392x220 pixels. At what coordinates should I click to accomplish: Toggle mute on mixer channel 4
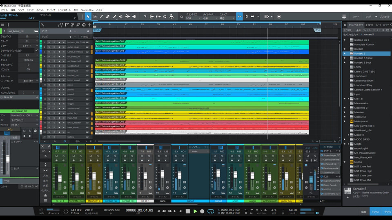pos(57,156)
